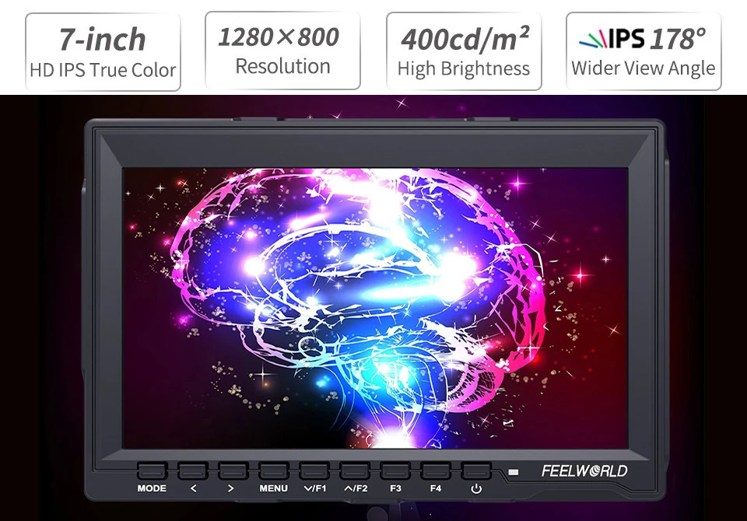The image size is (747, 521).
Task: Click the up arrow F2 button
Action: pyautogui.click(x=355, y=471)
